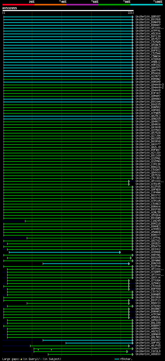Select hit label UniRef100_Q8H6N3
Viewport: 165px width, 361px height.
coord(148,99)
